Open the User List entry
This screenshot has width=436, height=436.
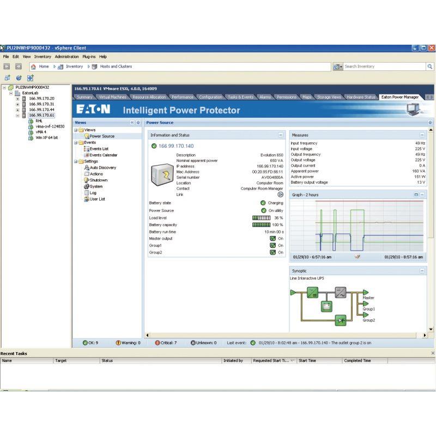coord(97,199)
